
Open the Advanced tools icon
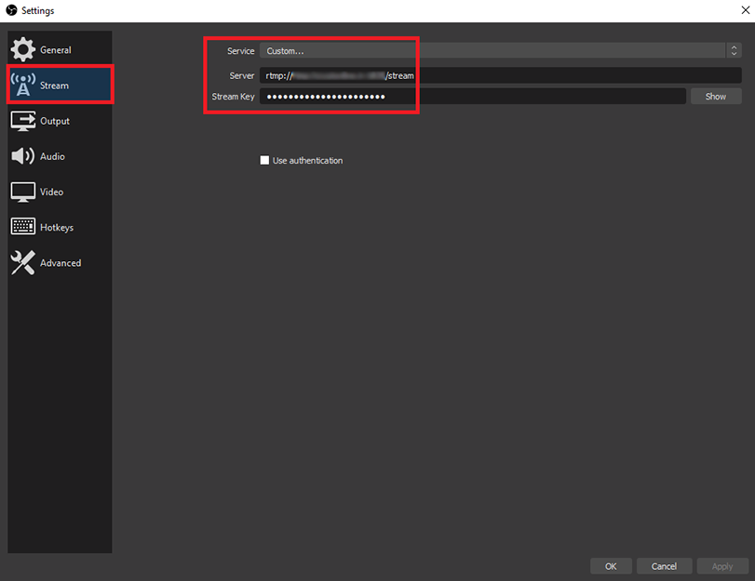[22, 262]
